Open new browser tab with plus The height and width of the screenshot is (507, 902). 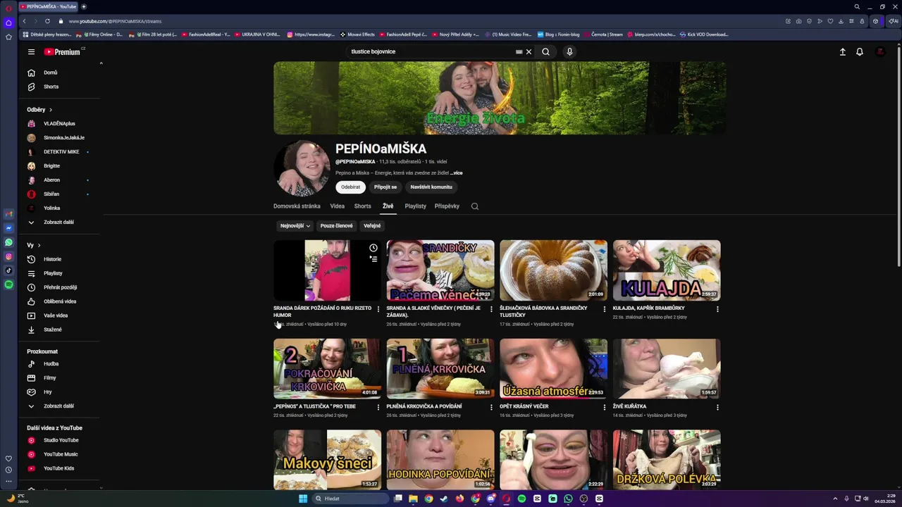84,6
